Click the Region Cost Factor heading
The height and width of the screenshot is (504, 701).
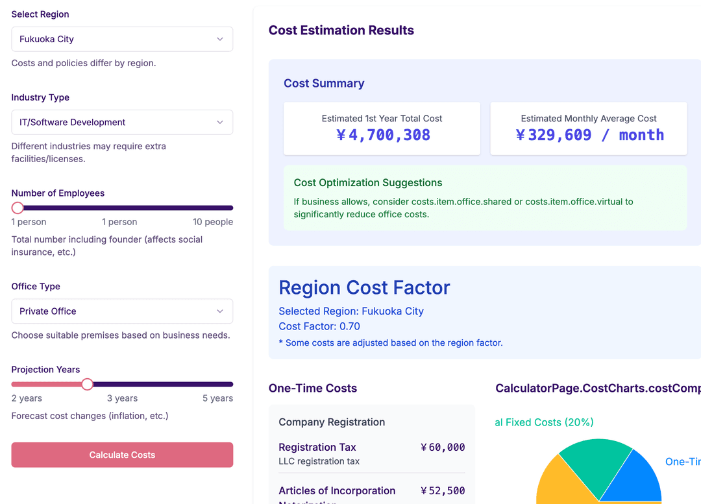coord(364,287)
